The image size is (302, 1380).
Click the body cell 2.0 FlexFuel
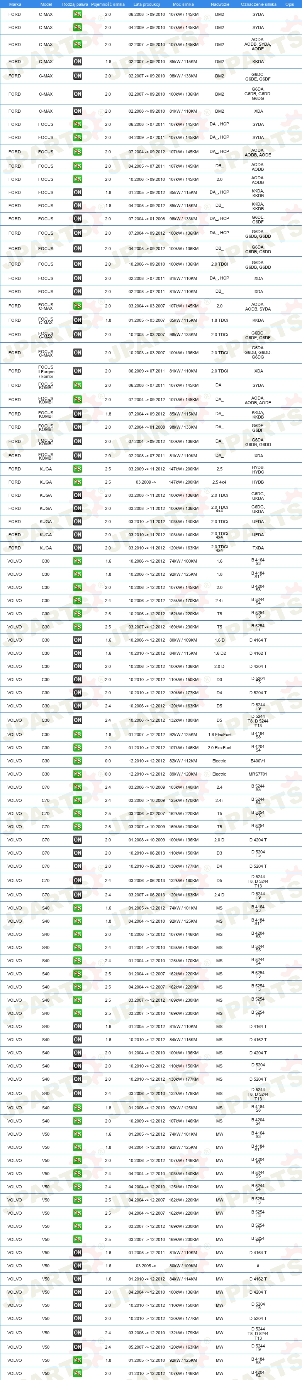click(220, 748)
